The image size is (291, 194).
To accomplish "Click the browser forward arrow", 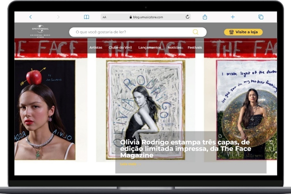I will click(58, 17).
